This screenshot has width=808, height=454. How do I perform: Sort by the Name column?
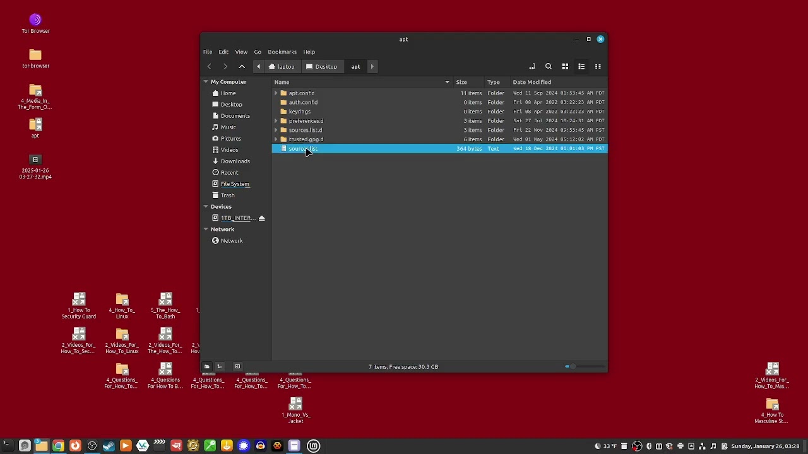[x=362, y=82]
